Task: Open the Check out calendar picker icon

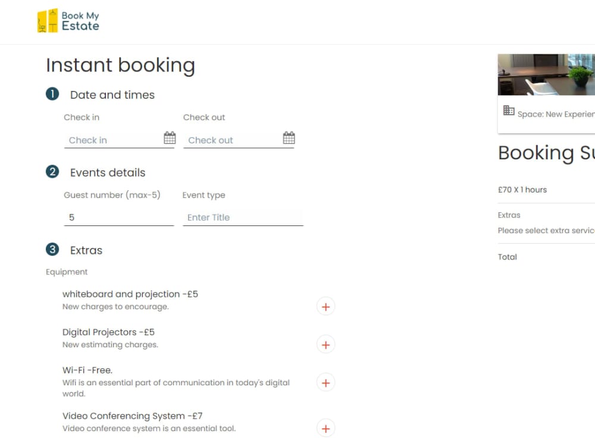Action: 289,137
